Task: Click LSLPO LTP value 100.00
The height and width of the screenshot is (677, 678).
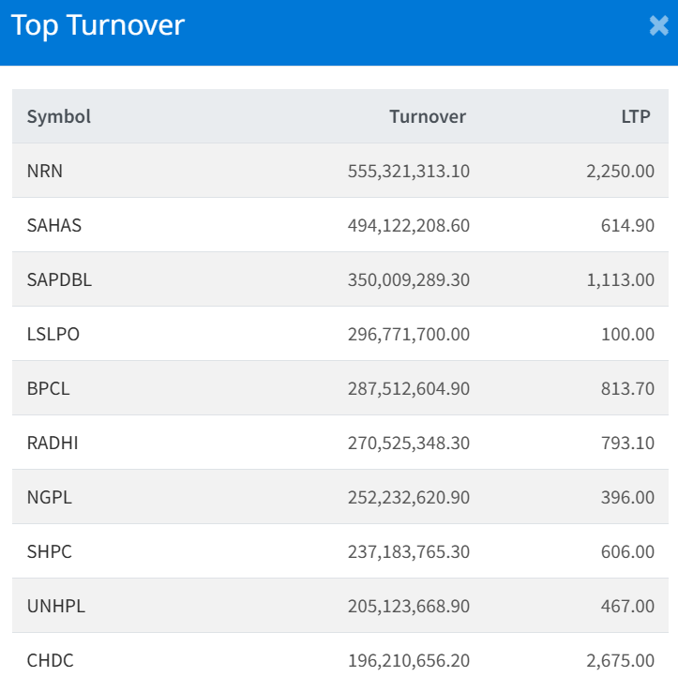Action: tap(627, 334)
